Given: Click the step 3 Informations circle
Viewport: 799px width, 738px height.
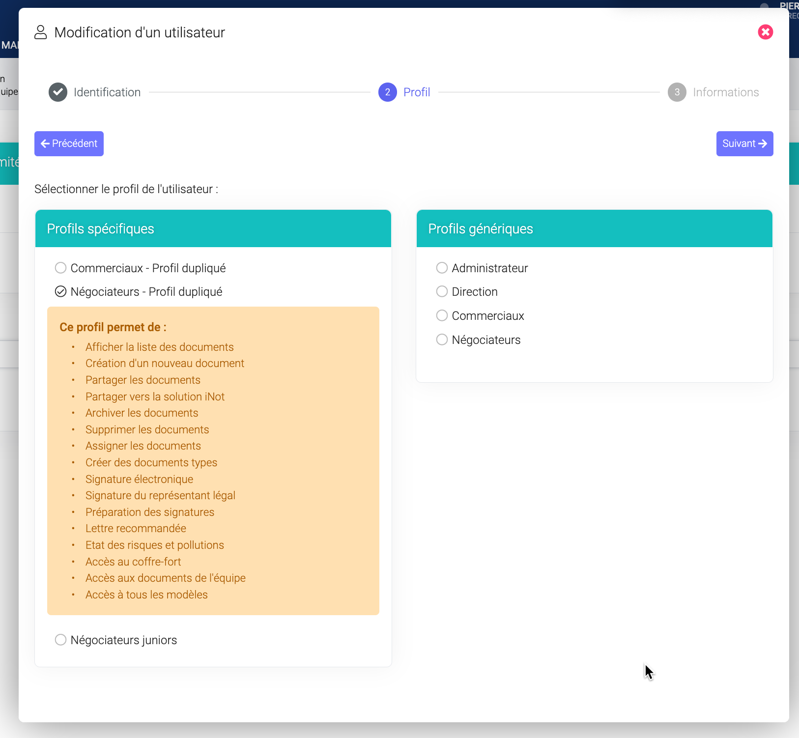Looking at the screenshot, I should click(677, 92).
